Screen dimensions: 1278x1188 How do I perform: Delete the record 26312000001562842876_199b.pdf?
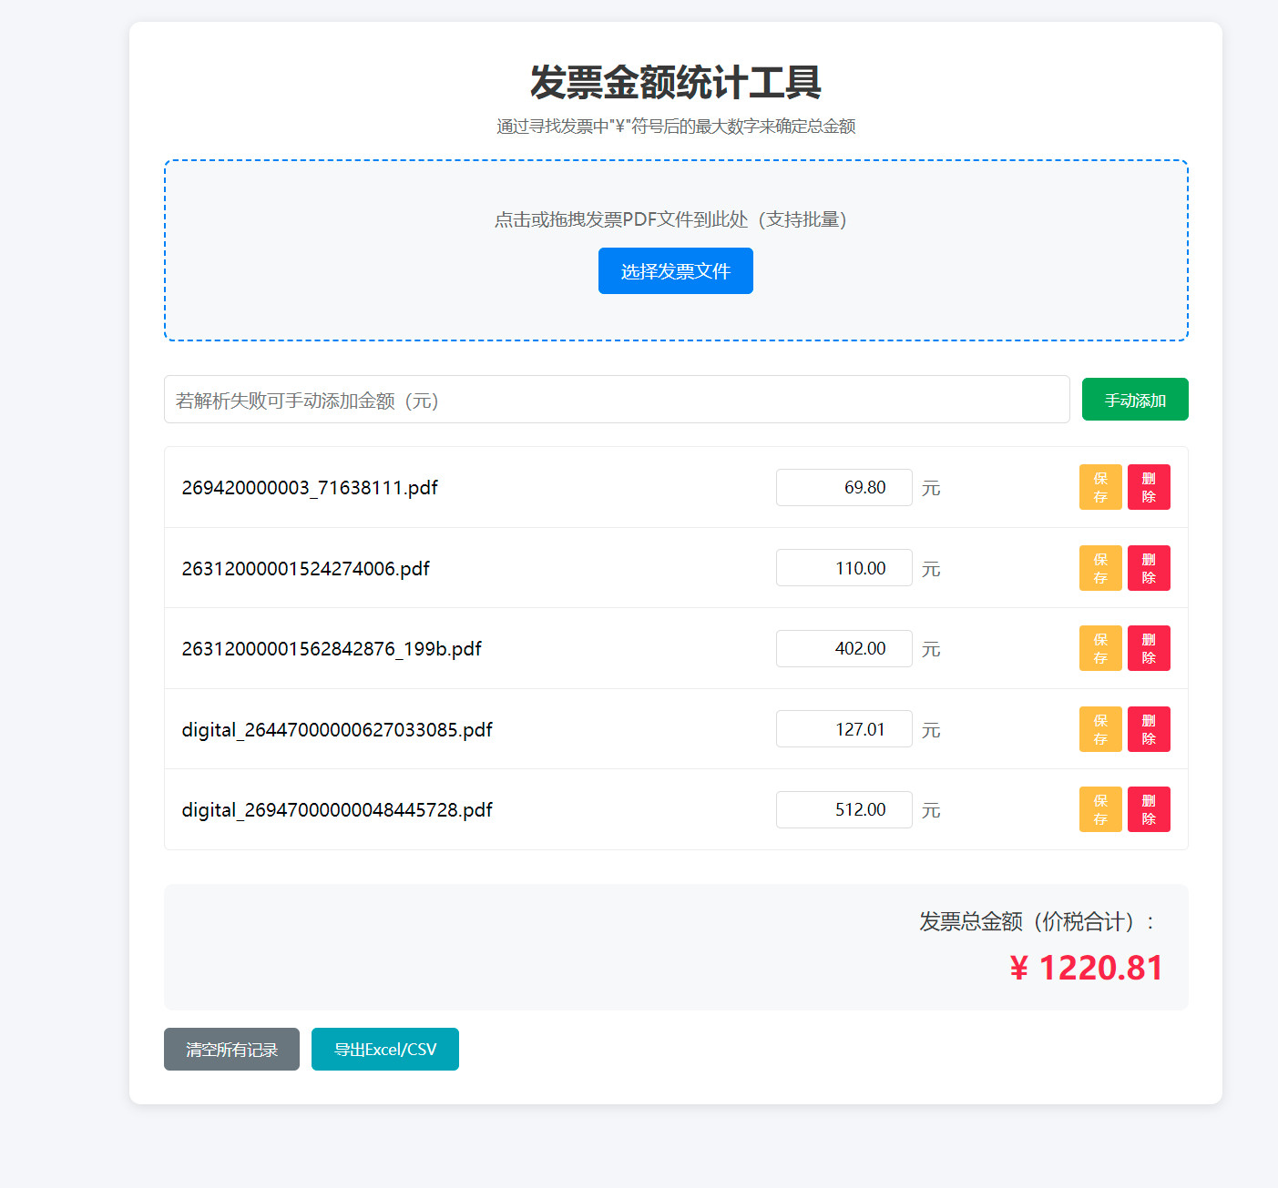[1149, 648]
